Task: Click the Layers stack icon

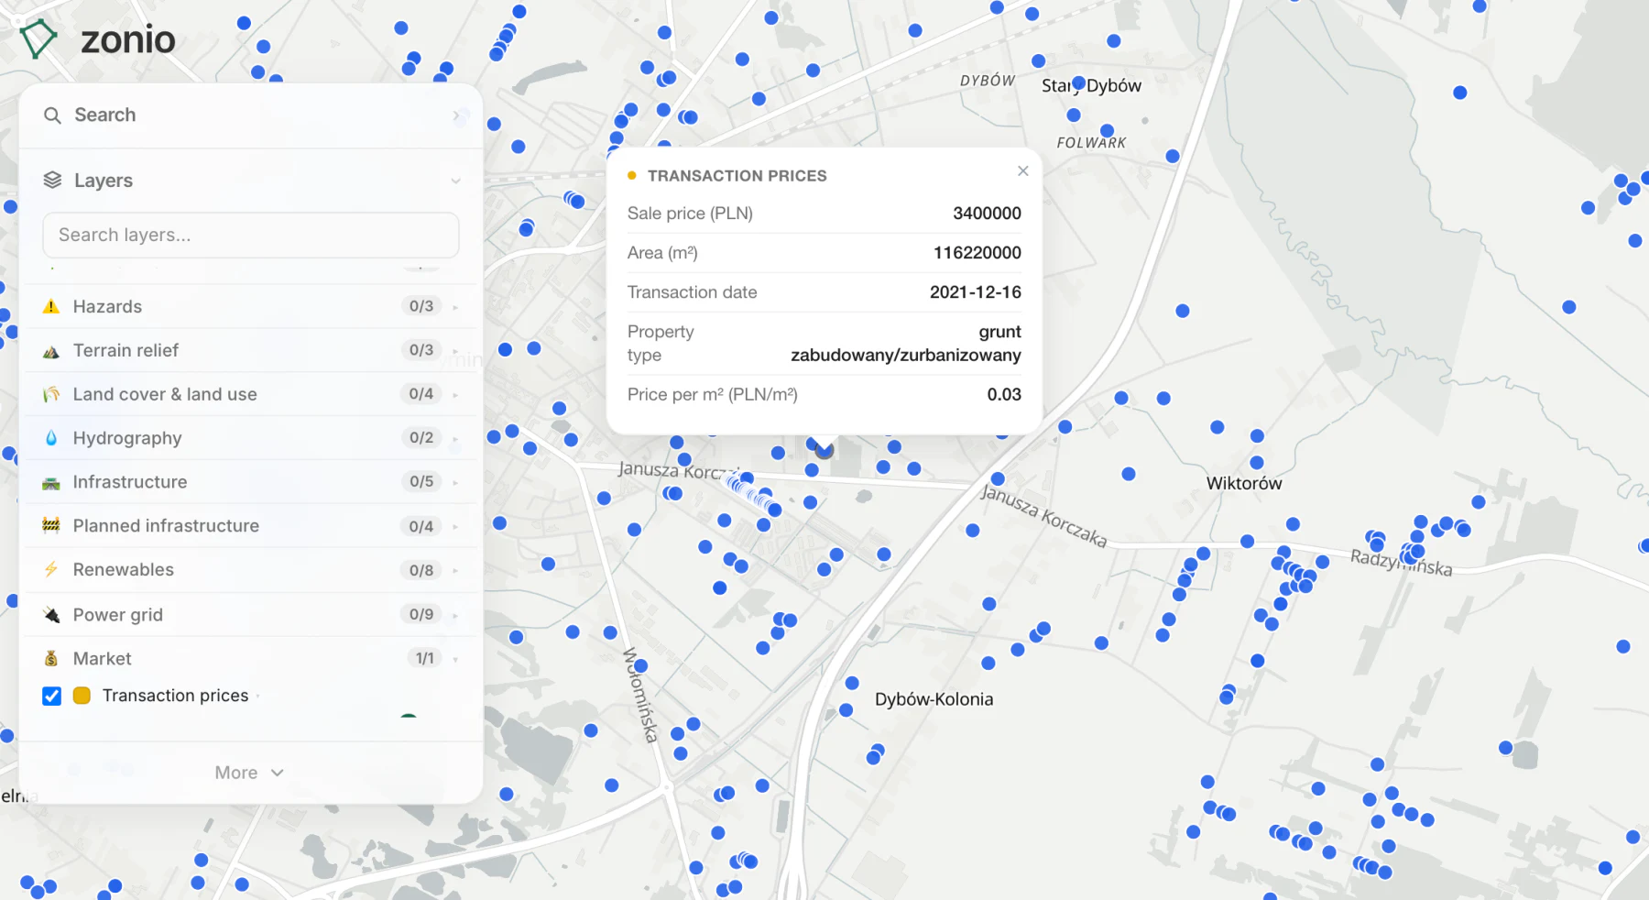Action: [x=52, y=181]
